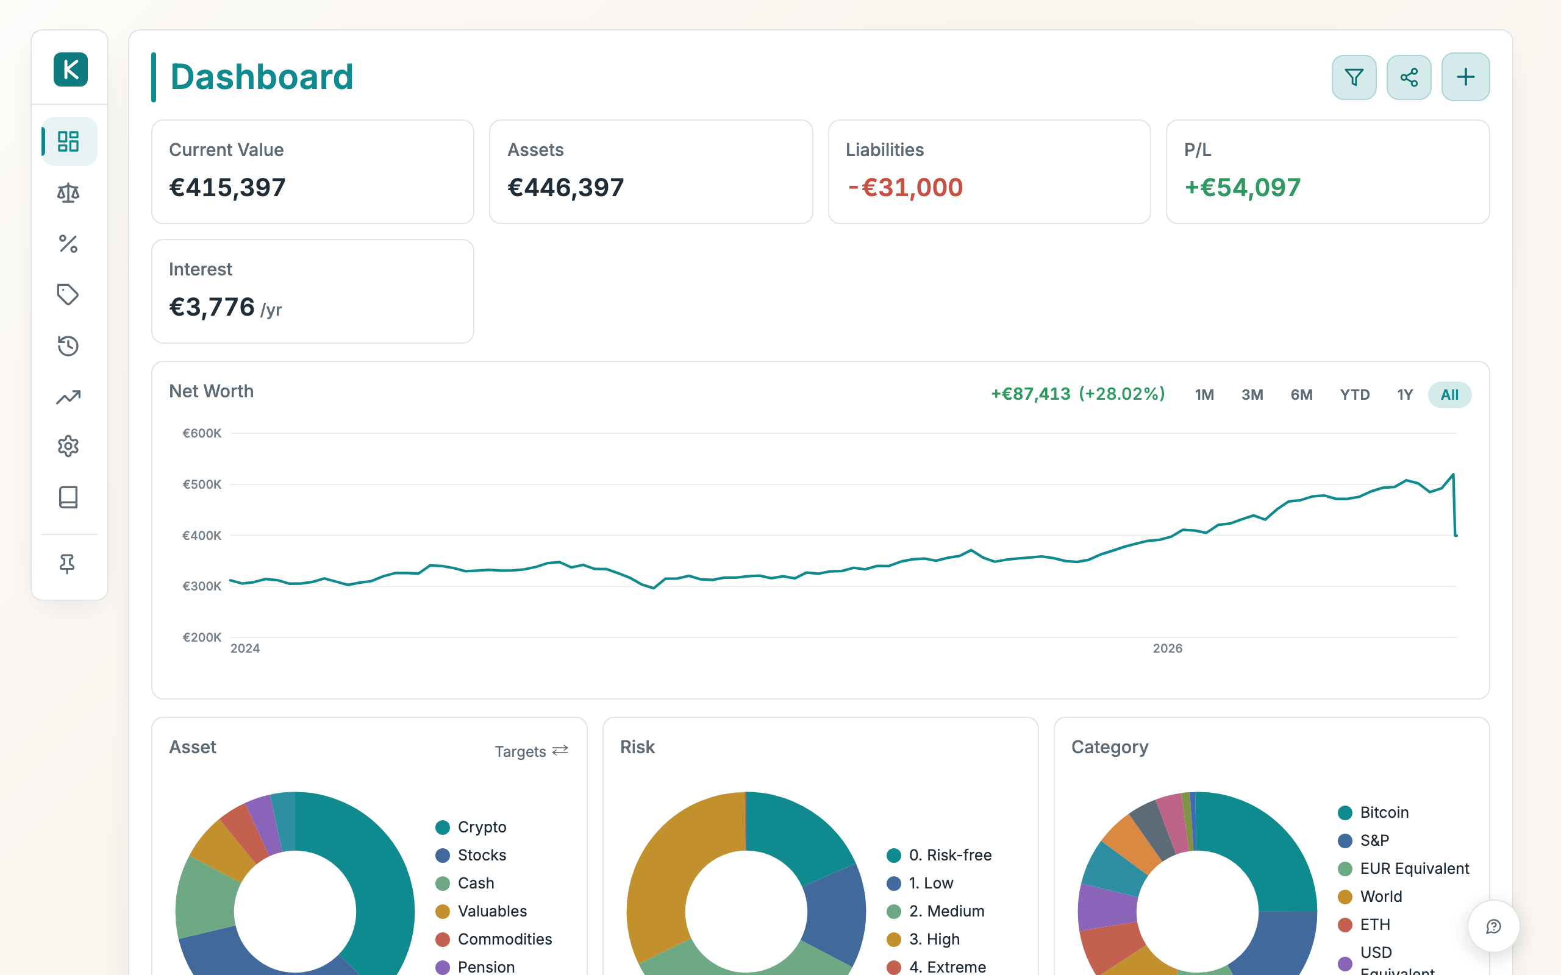Click the Asset donut chart
This screenshot has height=975, width=1561.
click(x=295, y=884)
